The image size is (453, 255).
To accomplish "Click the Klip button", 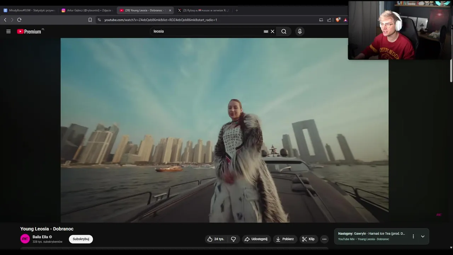I will pyautogui.click(x=308, y=239).
